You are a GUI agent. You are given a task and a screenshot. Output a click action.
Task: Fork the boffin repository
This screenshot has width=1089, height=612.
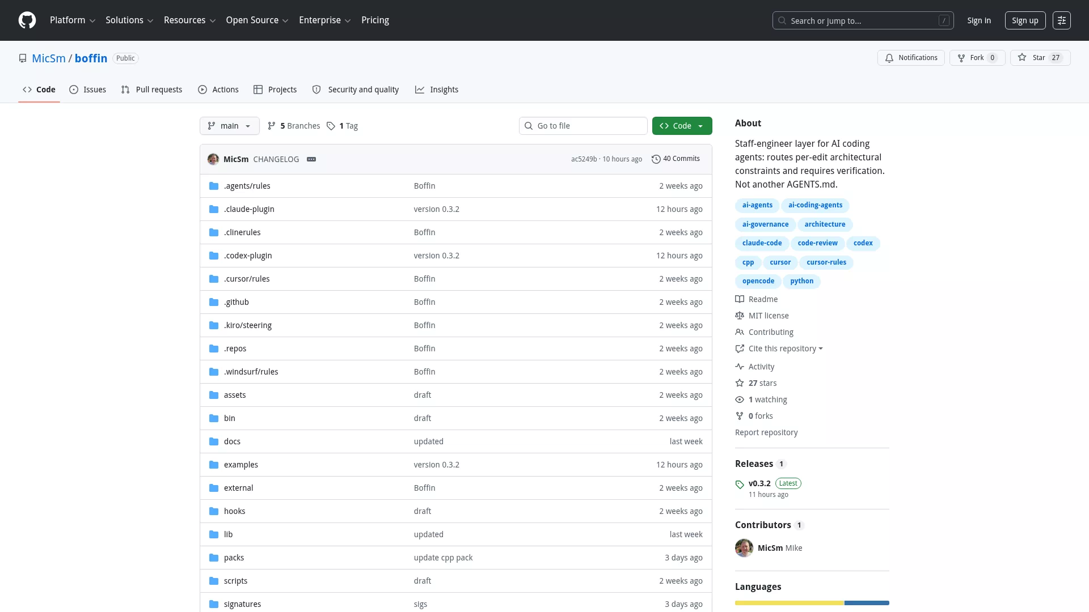click(977, 58)
